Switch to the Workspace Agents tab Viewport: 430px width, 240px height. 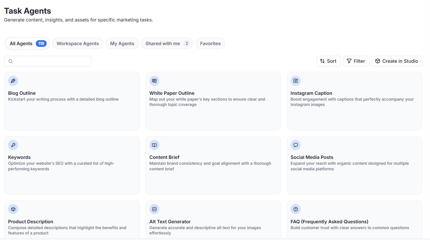[x=78, y=43]
